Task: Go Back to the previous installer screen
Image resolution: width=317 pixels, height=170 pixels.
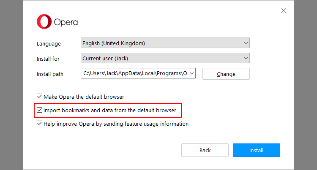Action: [205, 150]
